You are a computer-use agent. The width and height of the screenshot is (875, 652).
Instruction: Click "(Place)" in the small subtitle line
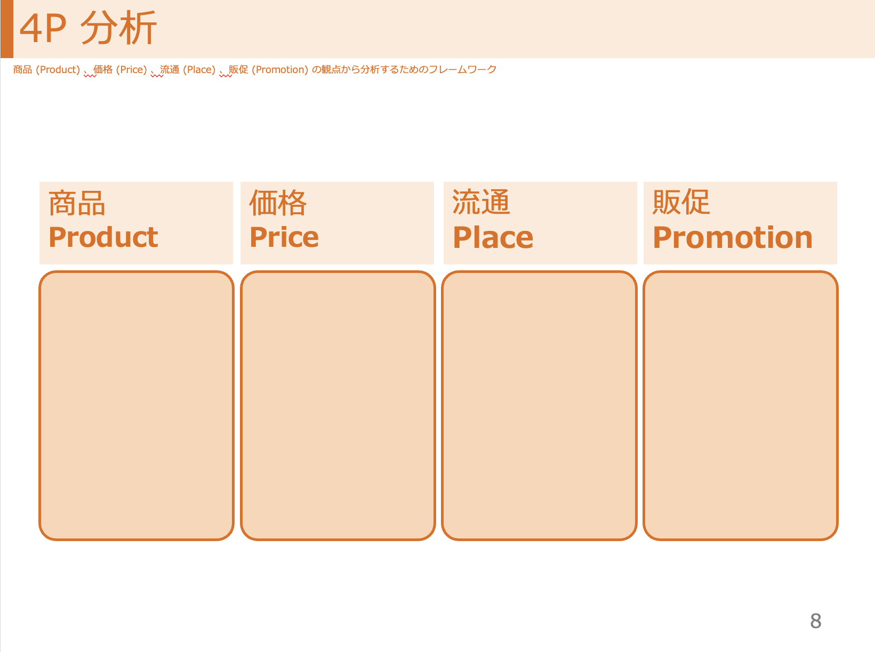point(199,70)
